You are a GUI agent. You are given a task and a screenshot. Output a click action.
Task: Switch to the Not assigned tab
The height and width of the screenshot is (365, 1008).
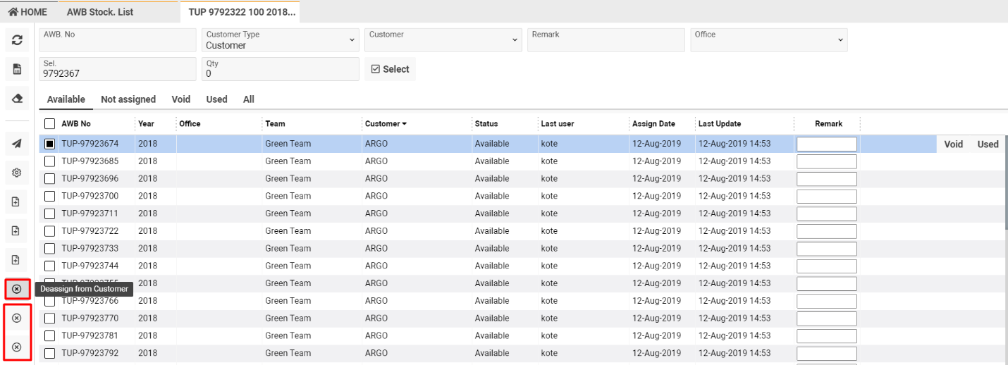[x=128, y=99]
